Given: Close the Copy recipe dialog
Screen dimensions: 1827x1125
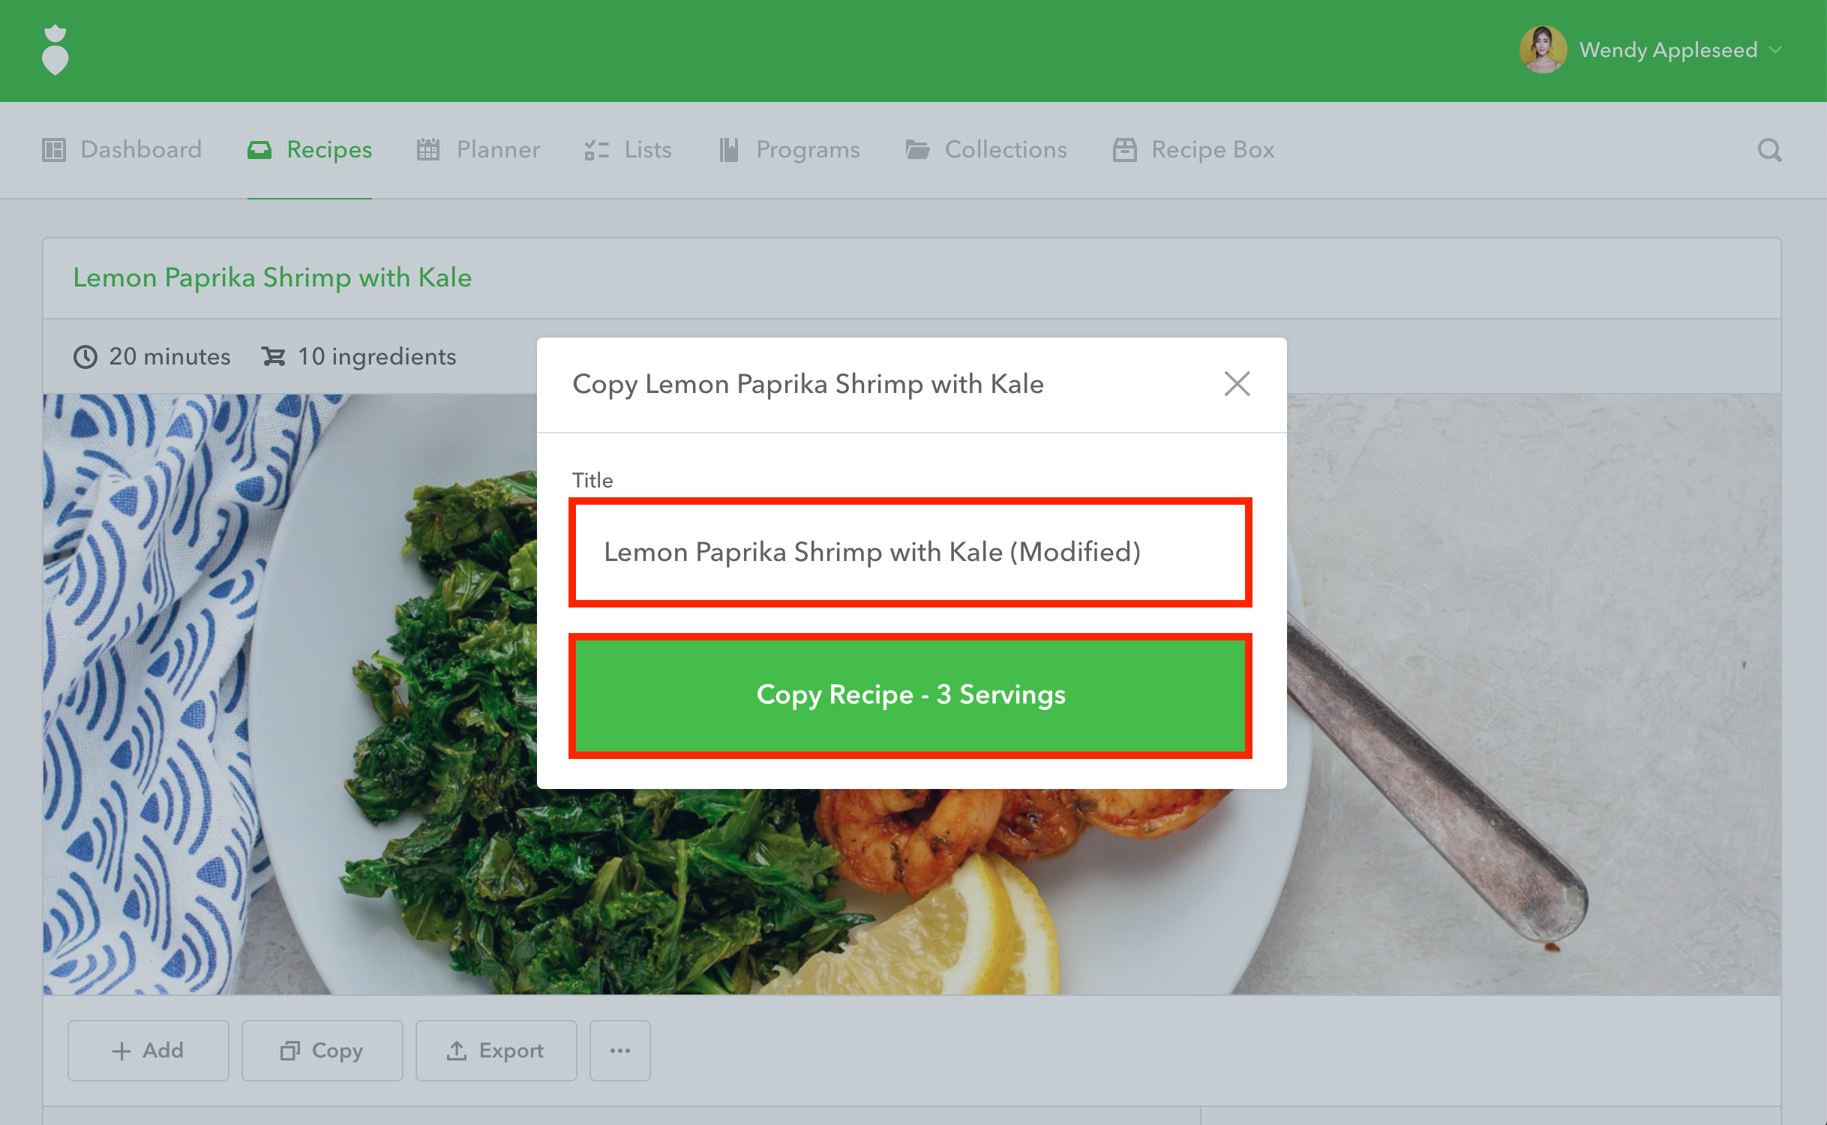Looking at the screenshot, I should click(1237, 384).
